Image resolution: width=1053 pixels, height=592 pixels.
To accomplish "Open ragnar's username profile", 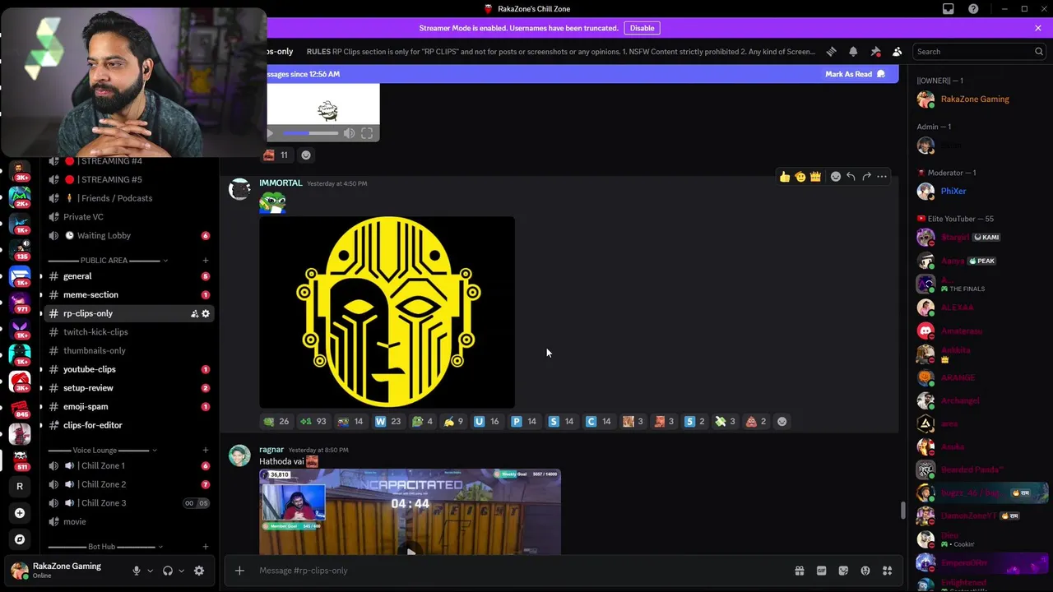I will coord(271,450).
